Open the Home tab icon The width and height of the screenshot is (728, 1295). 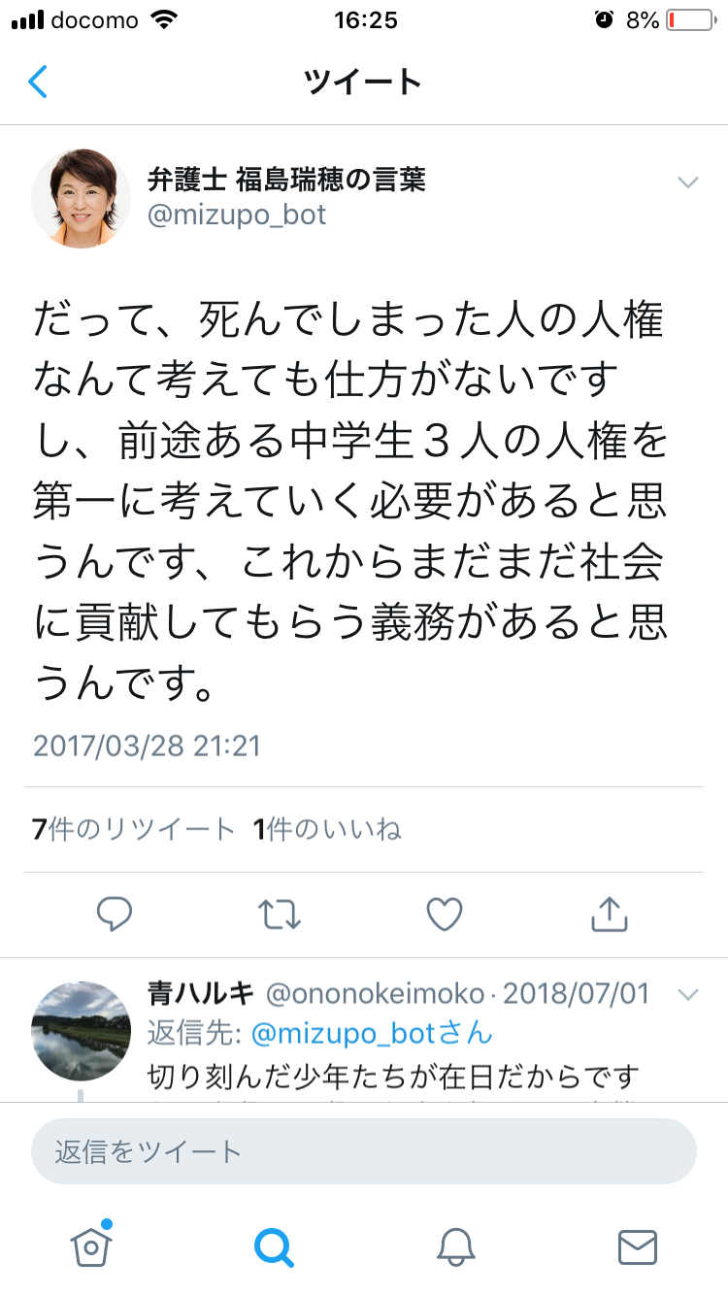pos(91,1244)
